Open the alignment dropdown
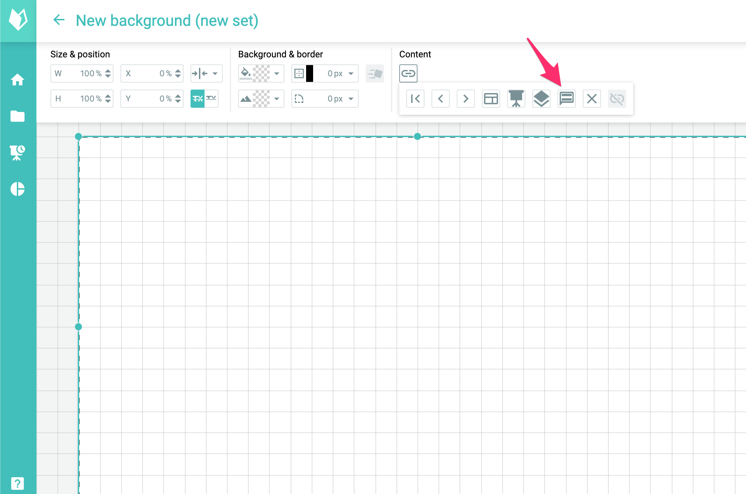The height and width of the screenshot is (494, 746). [x=207, y=73]
